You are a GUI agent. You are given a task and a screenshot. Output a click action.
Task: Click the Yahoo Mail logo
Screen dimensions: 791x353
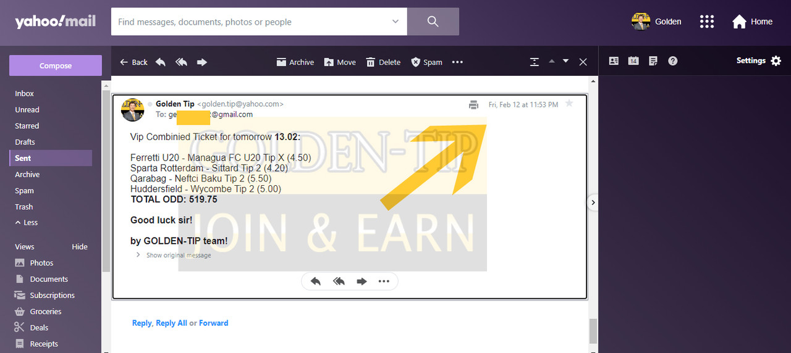coord(55,21)
